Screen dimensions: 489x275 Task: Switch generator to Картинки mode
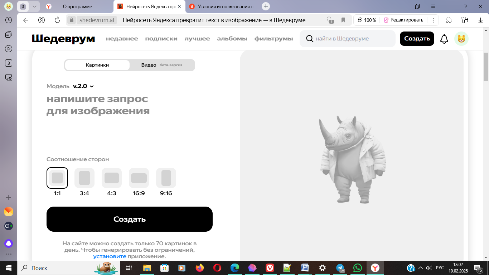coord(97,65)
